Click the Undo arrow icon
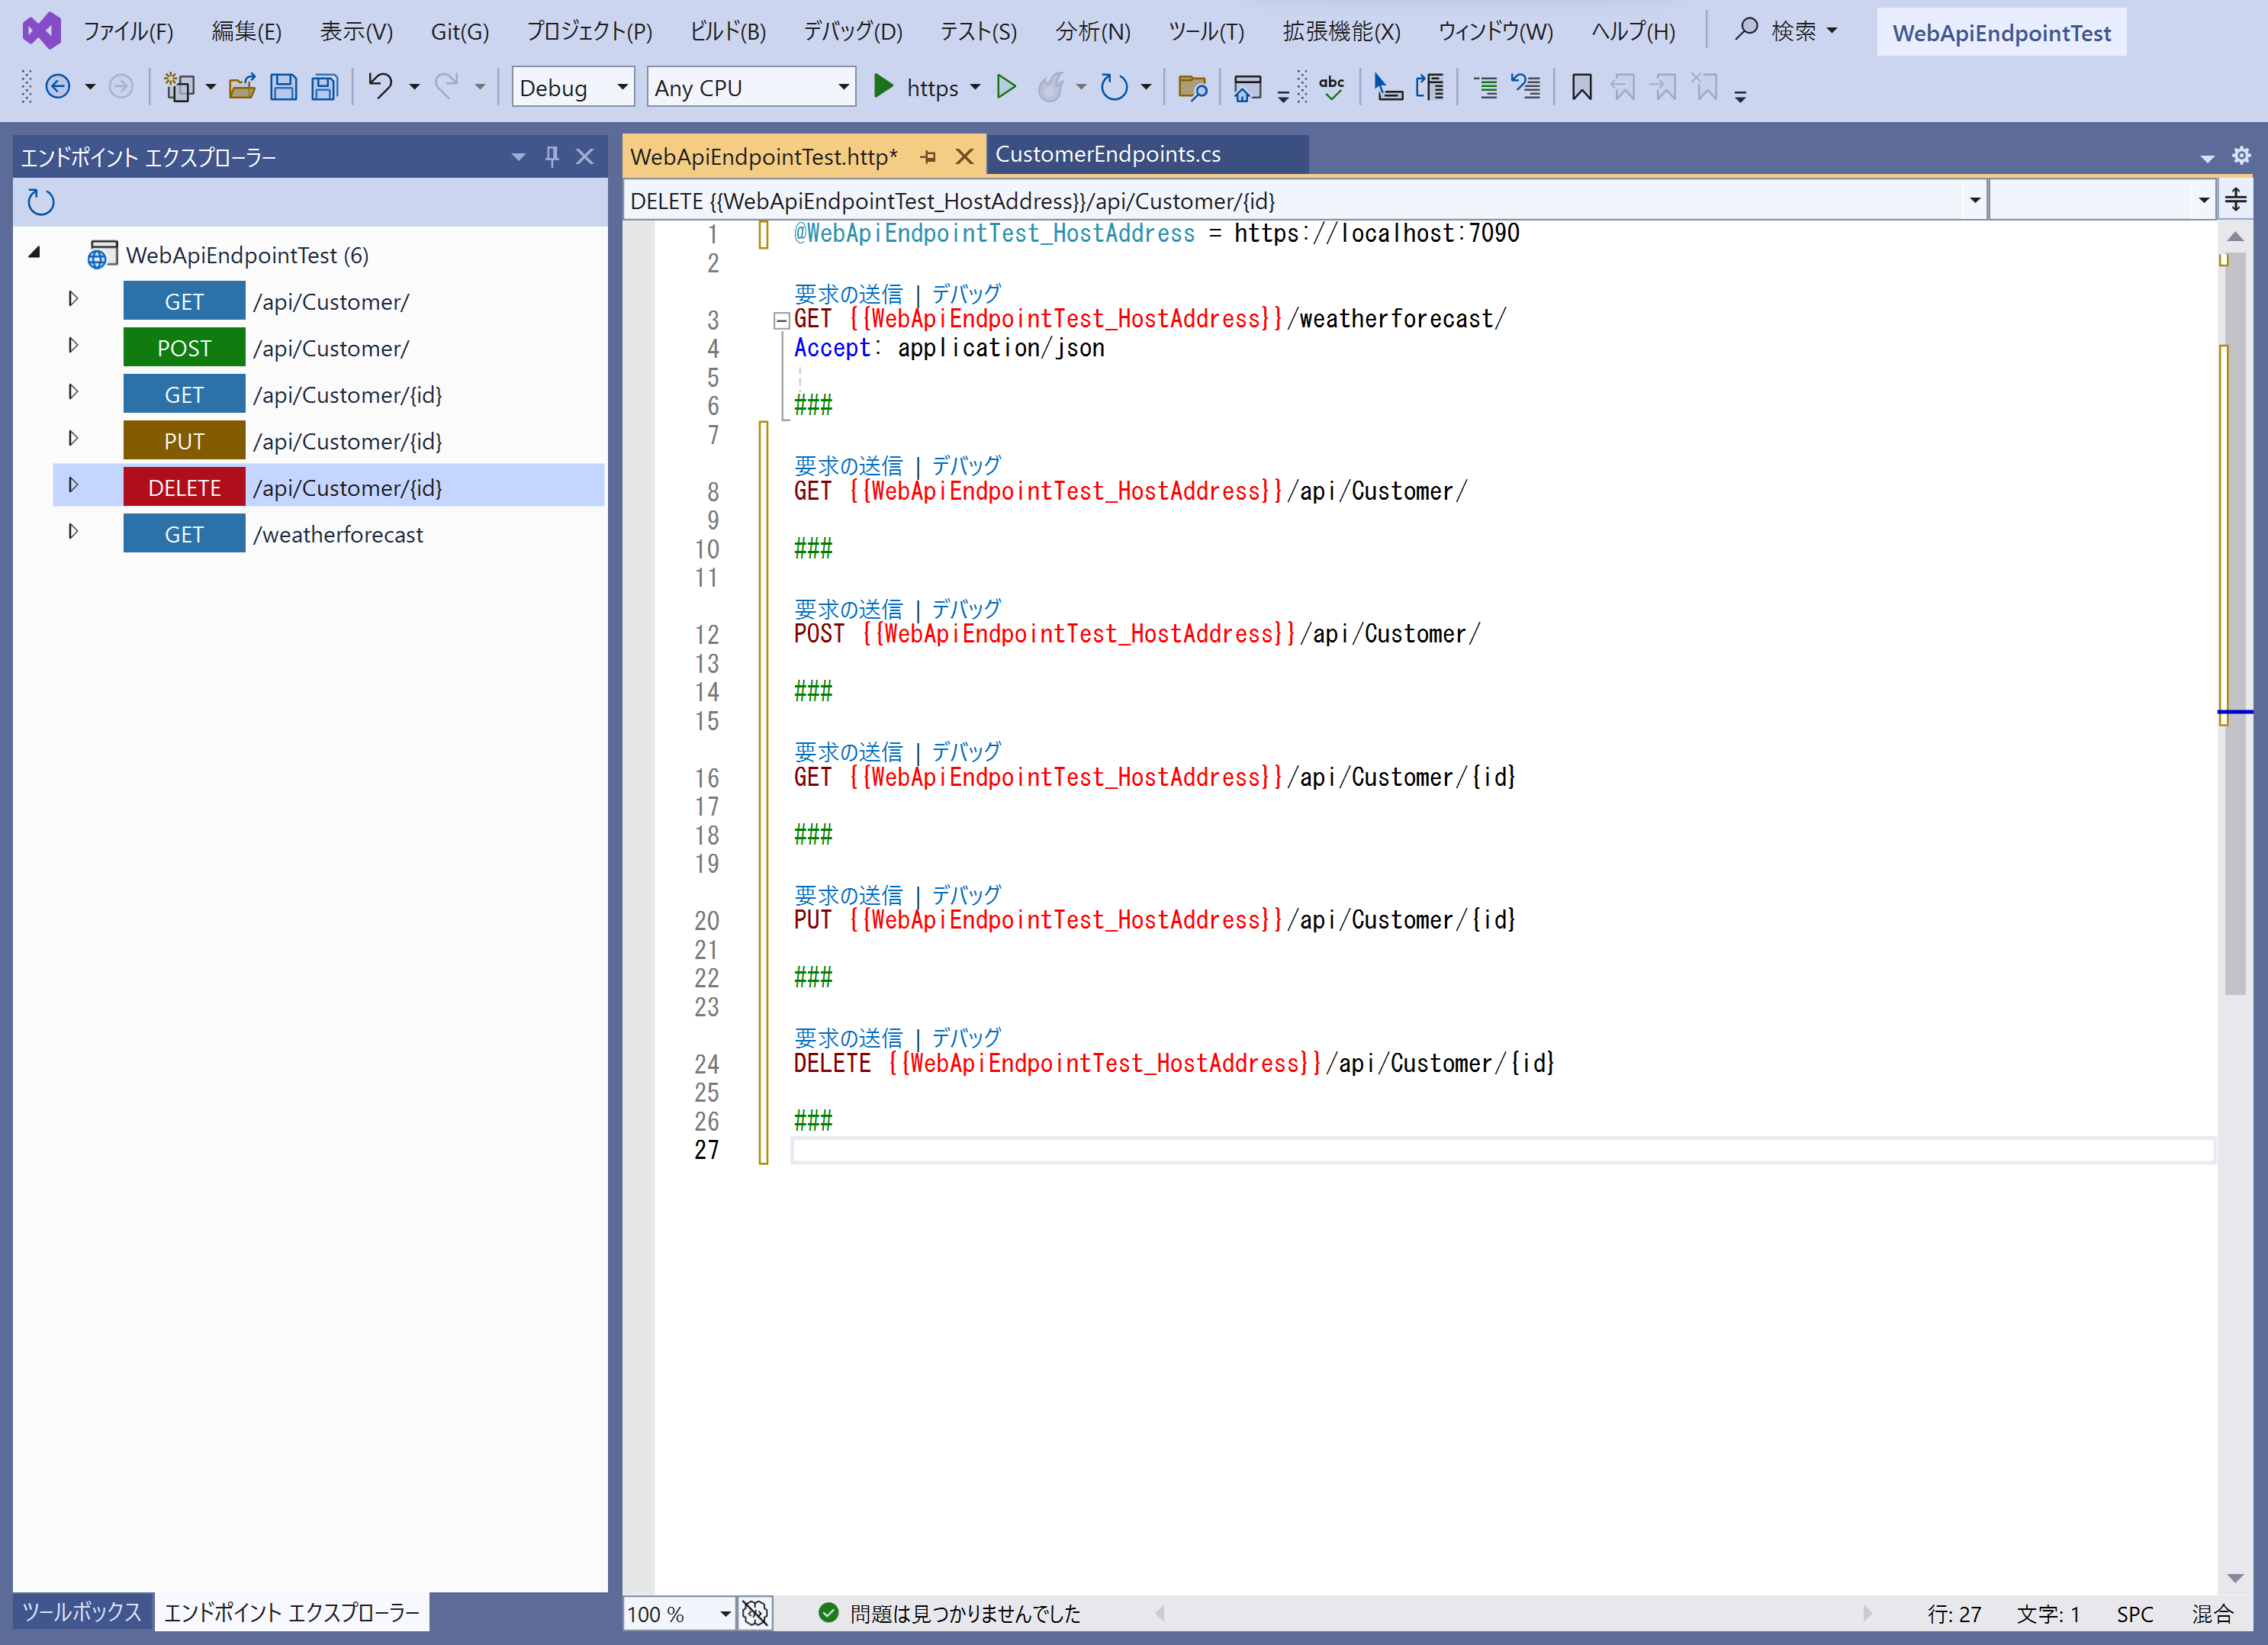Screen dimensions: 2268x1645 381,87
